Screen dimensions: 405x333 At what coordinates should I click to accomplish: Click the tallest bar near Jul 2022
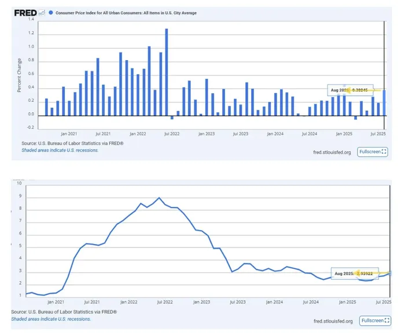point(167,72)
